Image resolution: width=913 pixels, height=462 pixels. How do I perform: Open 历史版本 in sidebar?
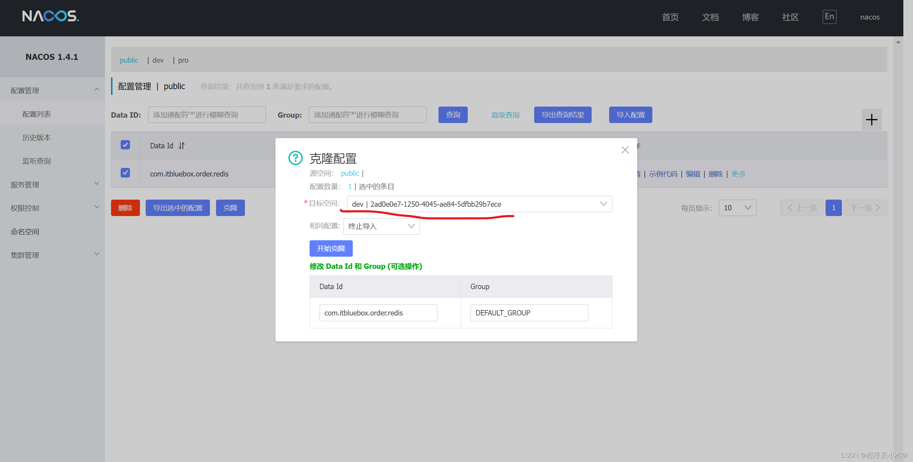37,138
